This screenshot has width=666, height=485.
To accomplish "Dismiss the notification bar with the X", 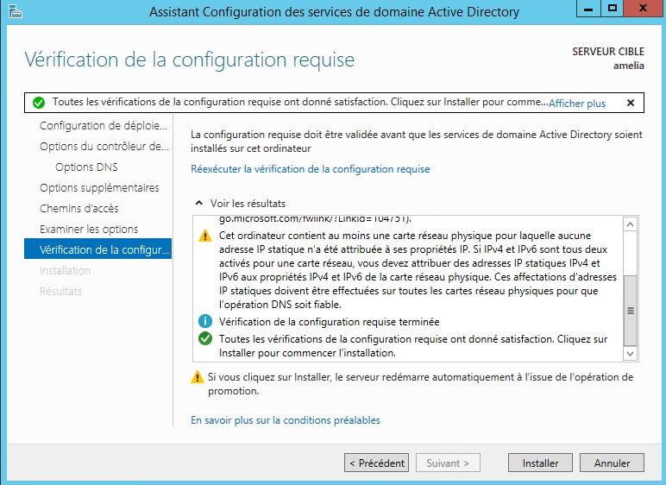I will click(x=630, y=103).
